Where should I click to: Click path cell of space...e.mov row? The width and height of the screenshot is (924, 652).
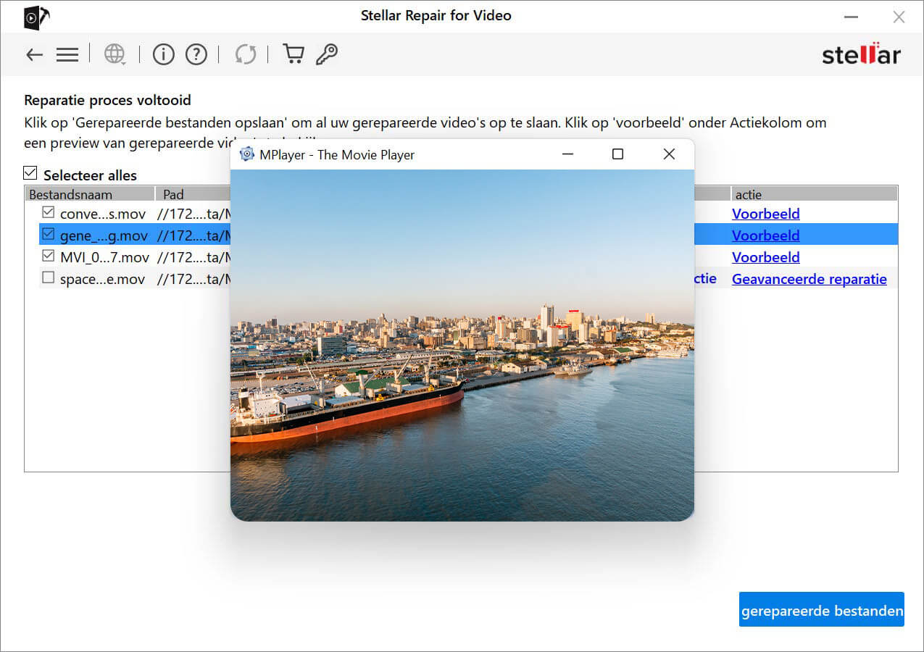(193, 279)
